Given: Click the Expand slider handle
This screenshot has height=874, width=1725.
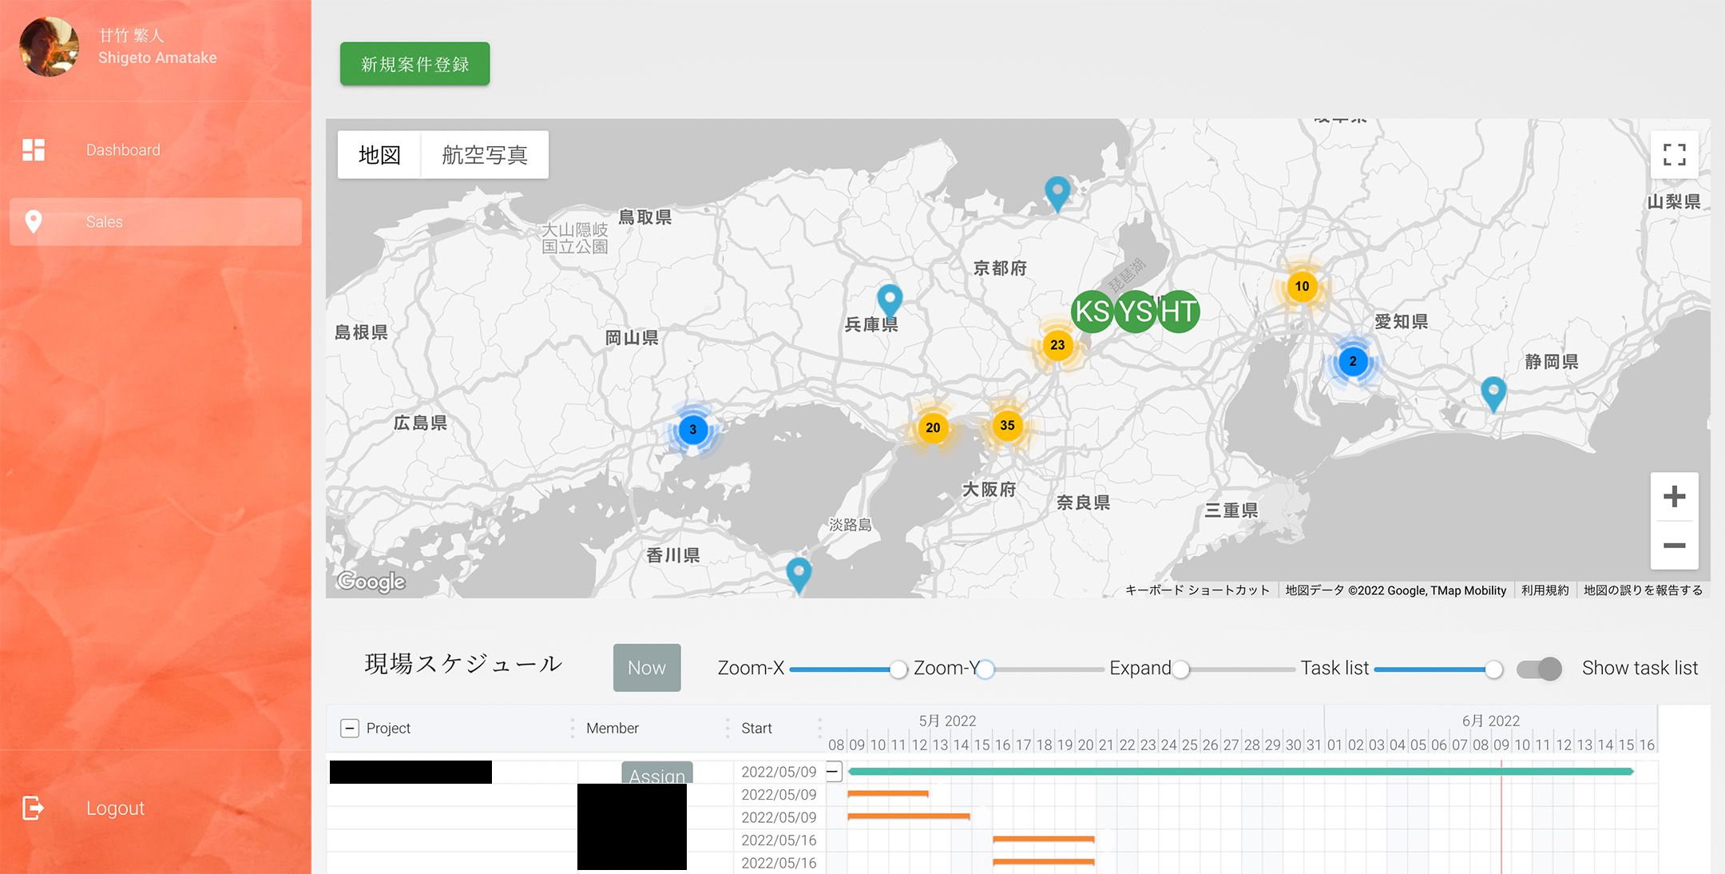Looking at the screenshot, I should point(1180,669).
